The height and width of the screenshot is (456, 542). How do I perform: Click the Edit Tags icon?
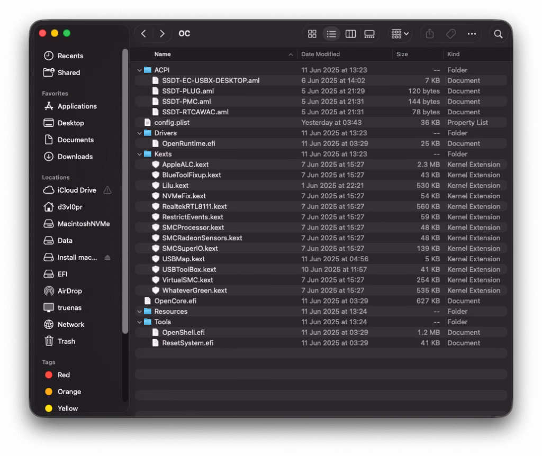[x=451, y=34]
